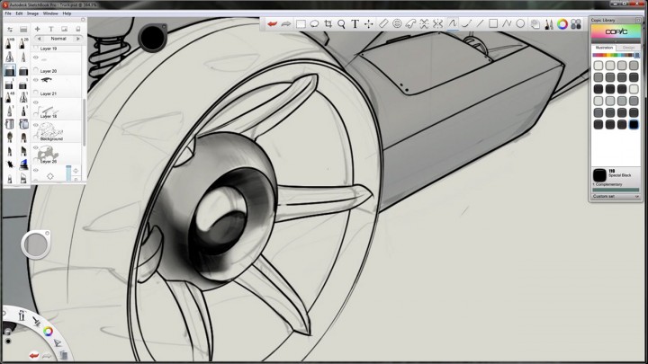The width and height of the screenshot is (648, 364).
Task: Activate the Zoom magnifier tool
Action: pos(341,24)
